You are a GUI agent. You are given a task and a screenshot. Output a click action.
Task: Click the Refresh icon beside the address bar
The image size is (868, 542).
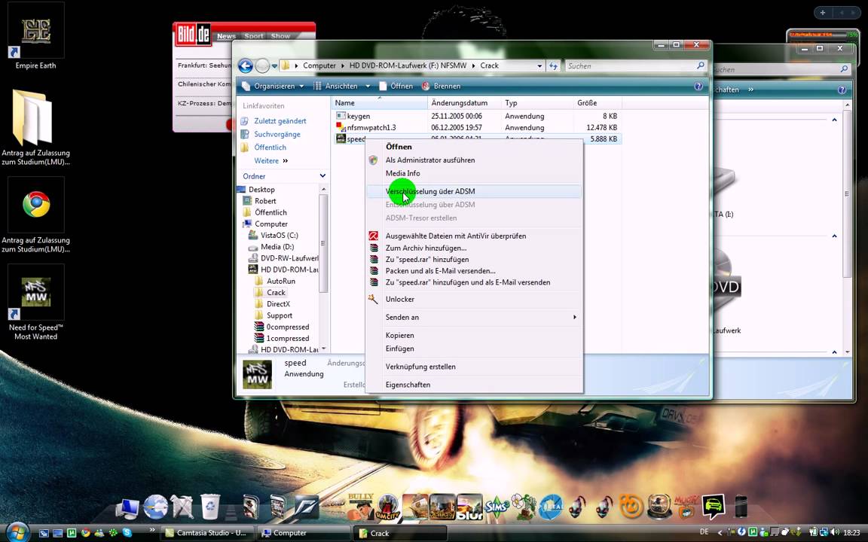click(x=554, y=65)
